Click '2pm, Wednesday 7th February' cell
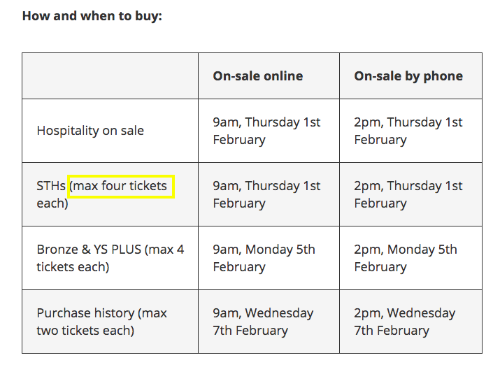Image resolution: width=500 pixels, height=367 pixels. click(x=410, y=322)
